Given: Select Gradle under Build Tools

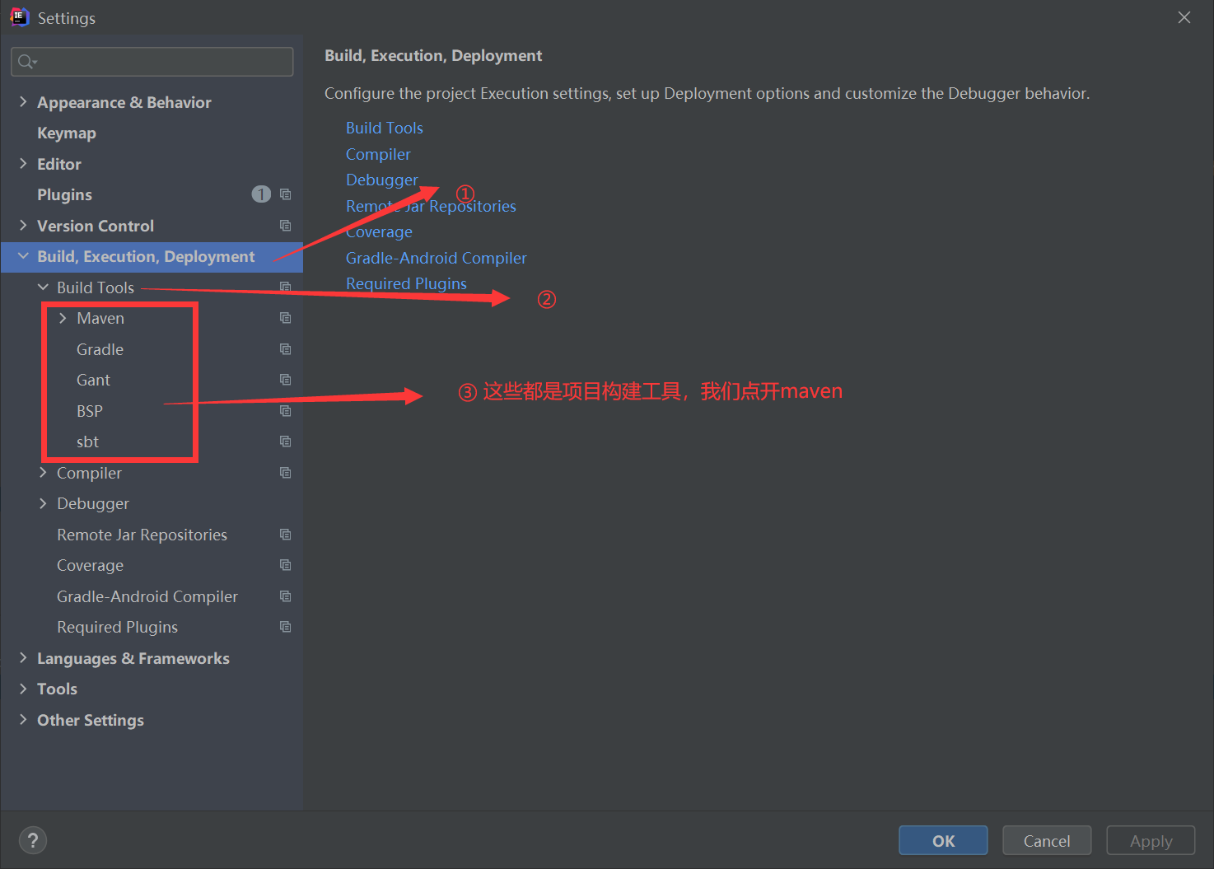Looking at the screenshot, I should 100,349.
